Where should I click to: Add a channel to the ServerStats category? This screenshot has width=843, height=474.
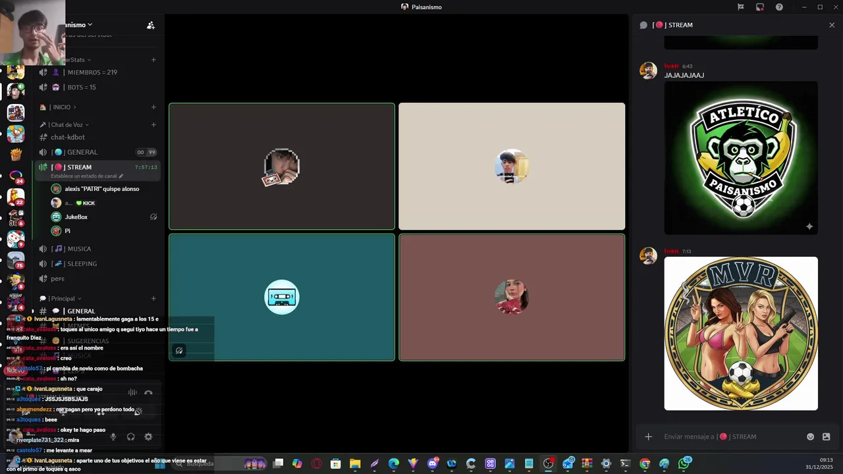click(x=153, y=60)
